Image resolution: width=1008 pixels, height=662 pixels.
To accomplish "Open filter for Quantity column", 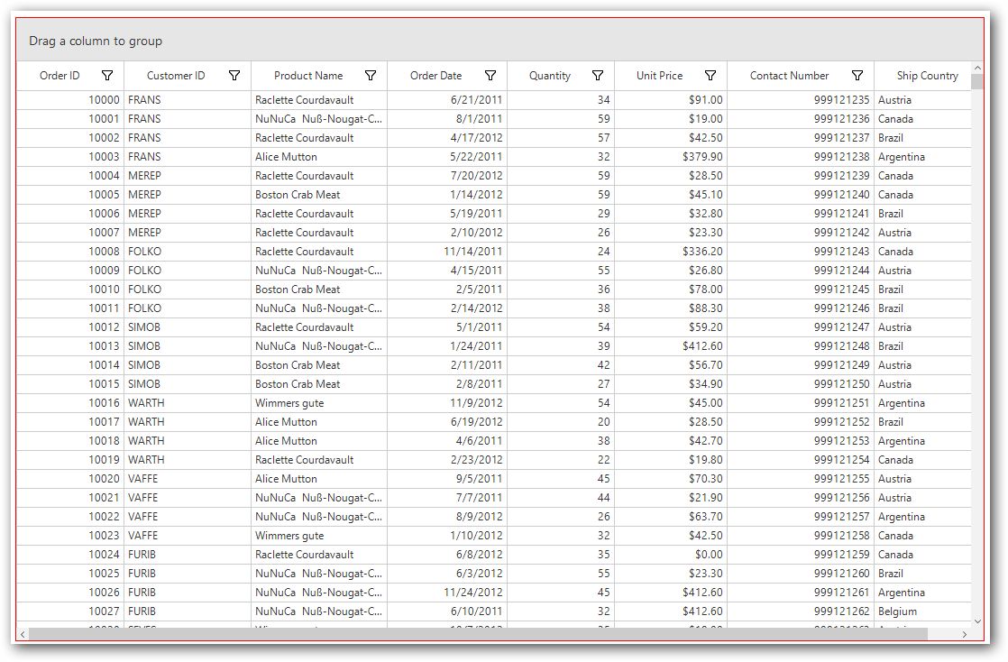I will [x=598, y=76].
